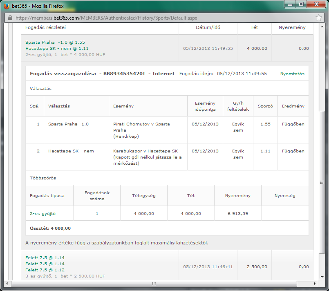Maximize the Firefox window
The image size is (329, 291).
click(301, 4)
